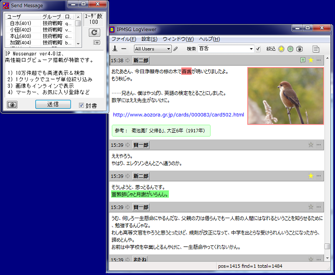Filter by favorites with yellow star toolbar icon

(281, 49)
